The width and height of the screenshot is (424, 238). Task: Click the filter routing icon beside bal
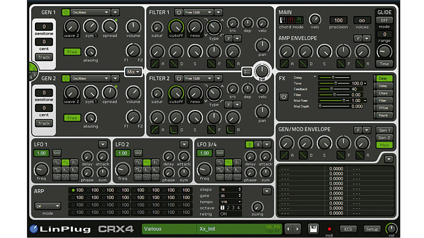click(247, 72)
